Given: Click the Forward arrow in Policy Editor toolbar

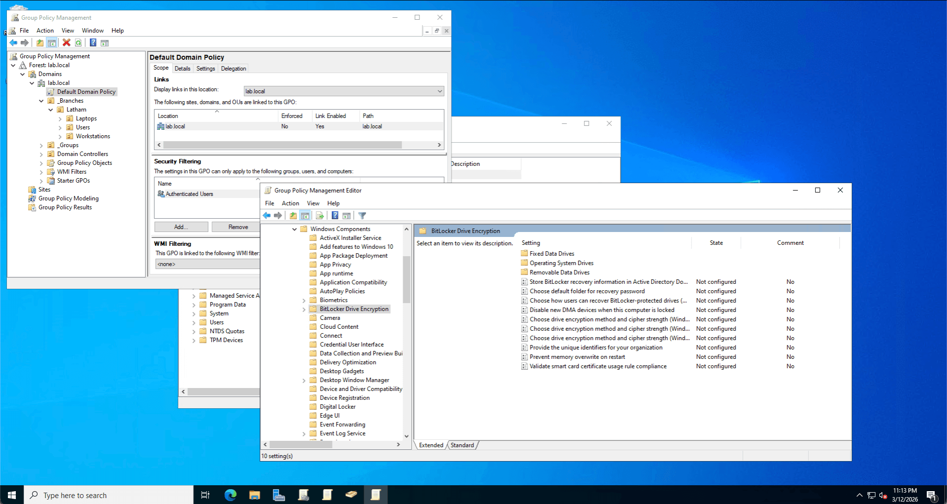Looking at the screenshot, I should tap(278, 216).
